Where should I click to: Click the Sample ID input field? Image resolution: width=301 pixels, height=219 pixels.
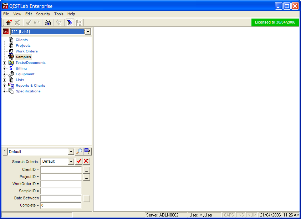[61, 191]
